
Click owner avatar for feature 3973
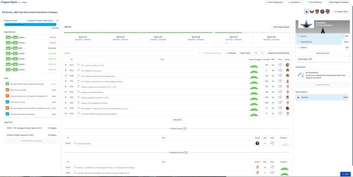pos(288,97)
